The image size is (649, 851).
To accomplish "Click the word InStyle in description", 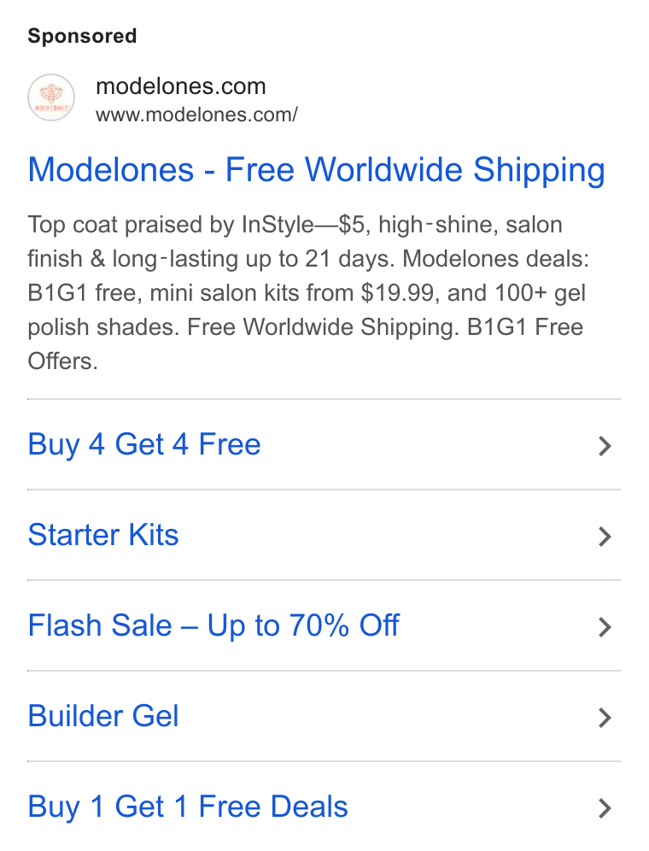I will 278,226.
